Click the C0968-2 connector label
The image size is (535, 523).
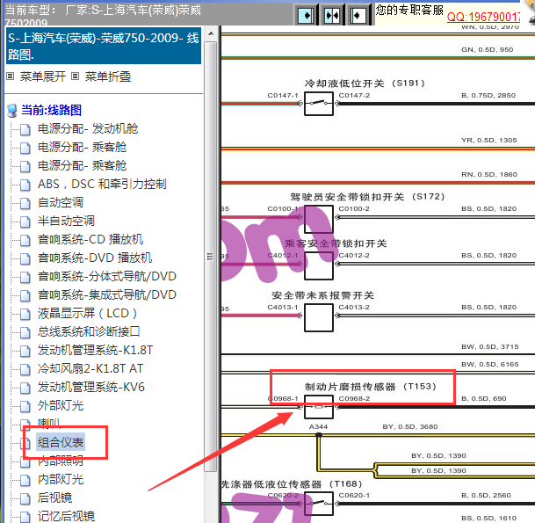354,398
